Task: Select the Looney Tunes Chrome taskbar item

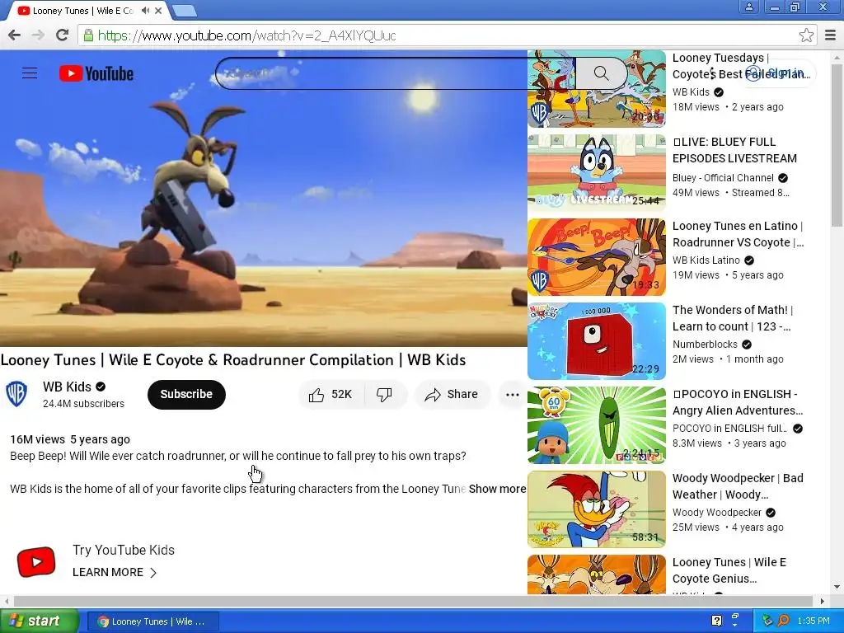Action: pos(152,621)
